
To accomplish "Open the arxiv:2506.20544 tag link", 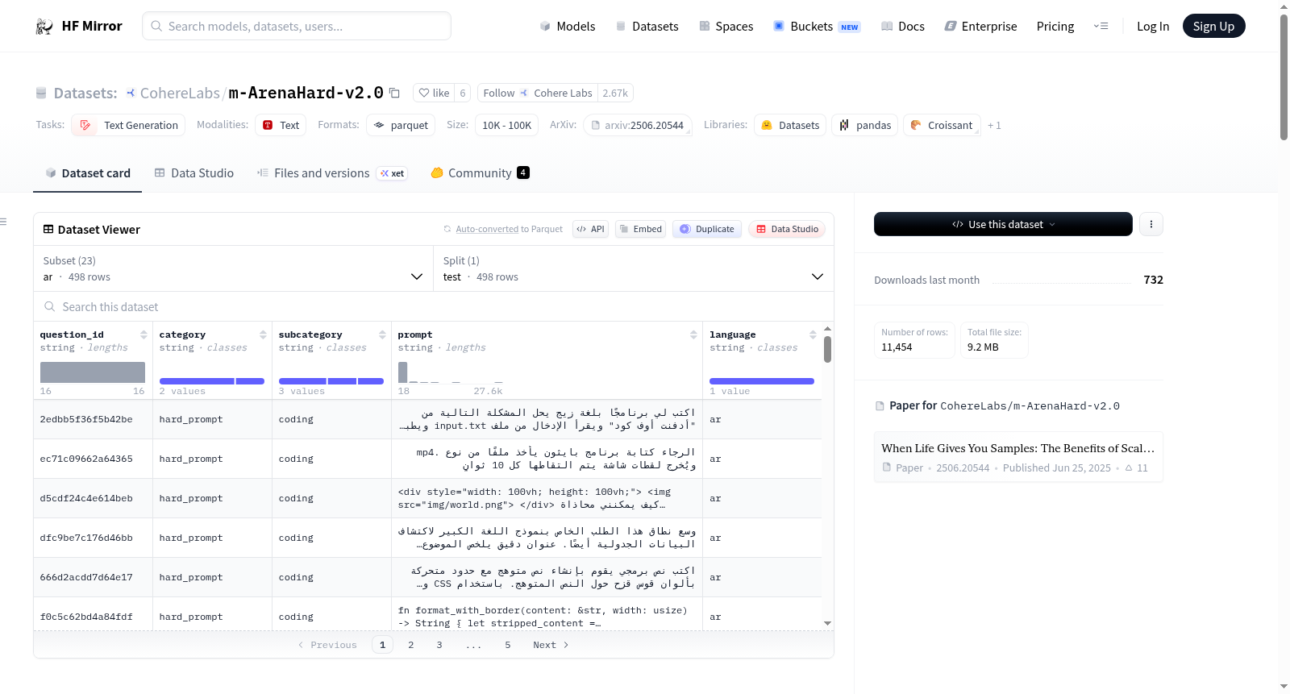I will [638, 125].
